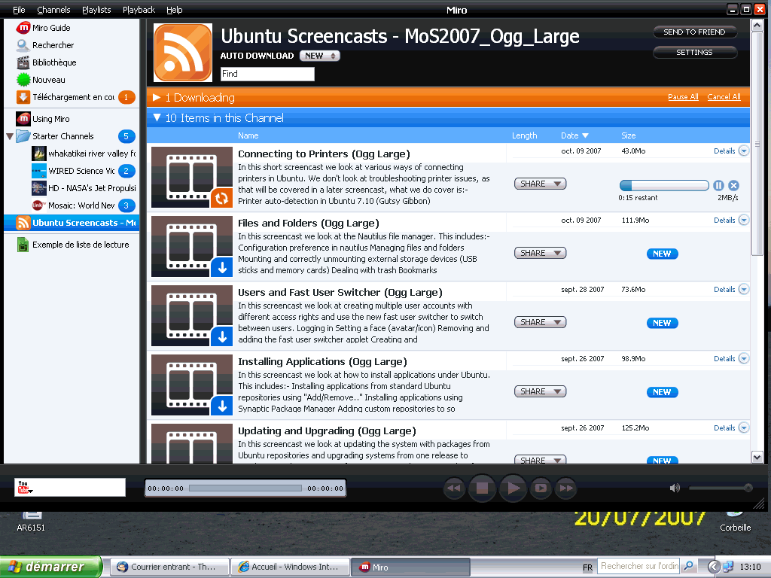Click the Pause All link
The image size is (771, 578).
(x=683, y=97)
